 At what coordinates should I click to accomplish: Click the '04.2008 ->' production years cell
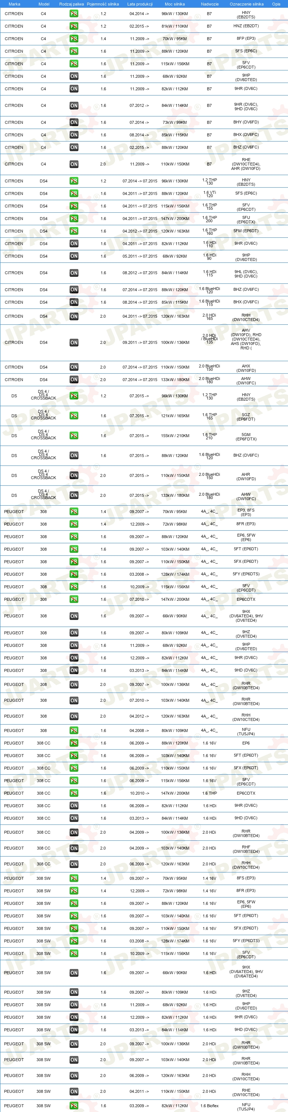(139, 731)
